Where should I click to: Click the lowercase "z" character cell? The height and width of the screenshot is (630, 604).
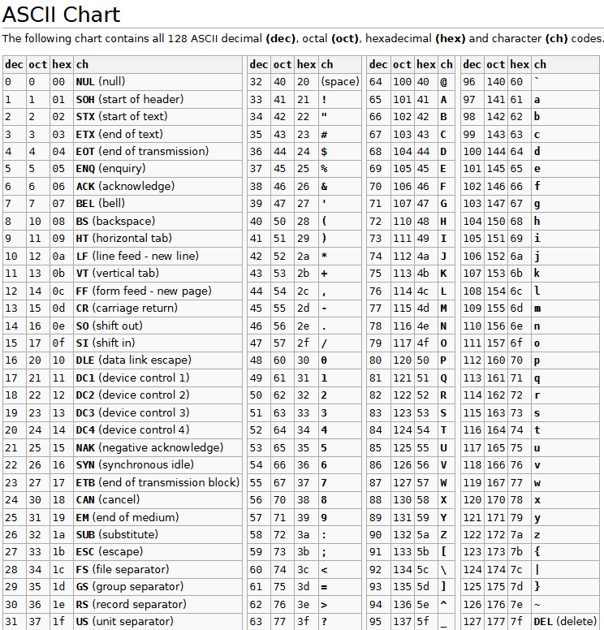pyautogui.click(x=565, y=535)
